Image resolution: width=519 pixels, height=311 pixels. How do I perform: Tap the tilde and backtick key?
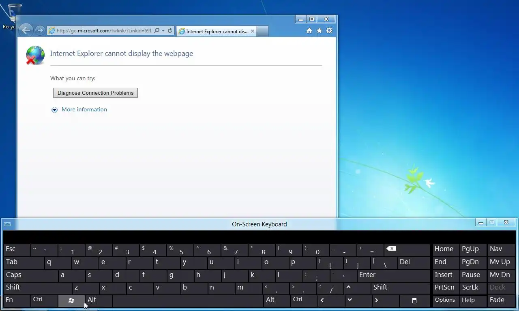tap(44, 250)
